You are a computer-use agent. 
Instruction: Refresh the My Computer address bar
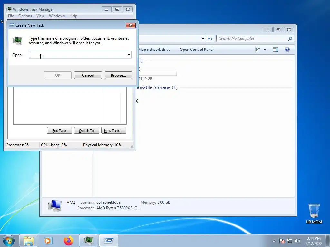pyautogui.click(x=210, y=39)
